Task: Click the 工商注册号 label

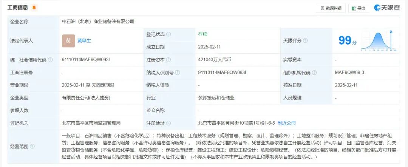Action: point(22,73)
